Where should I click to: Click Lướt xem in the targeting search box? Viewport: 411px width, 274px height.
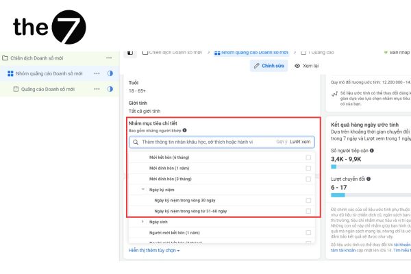300,142
